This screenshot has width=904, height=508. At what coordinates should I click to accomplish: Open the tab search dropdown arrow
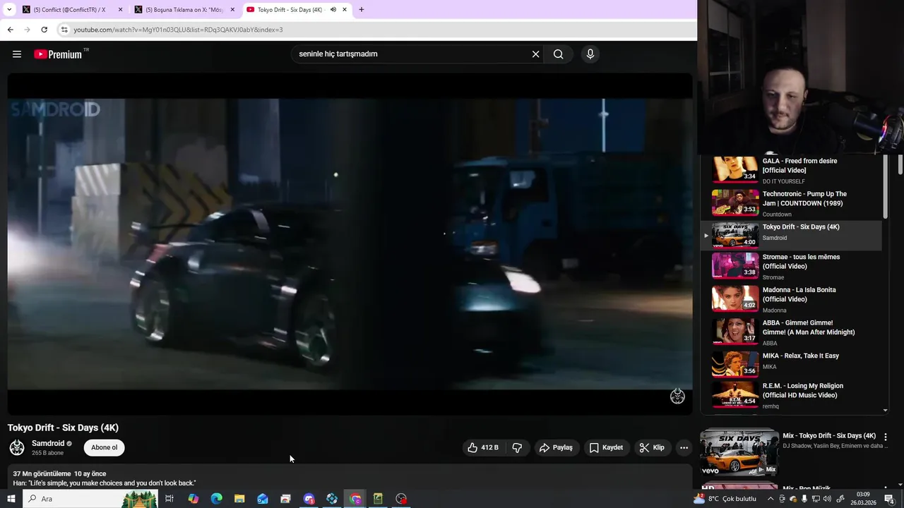pyautogui.click(x=9, y=10)
